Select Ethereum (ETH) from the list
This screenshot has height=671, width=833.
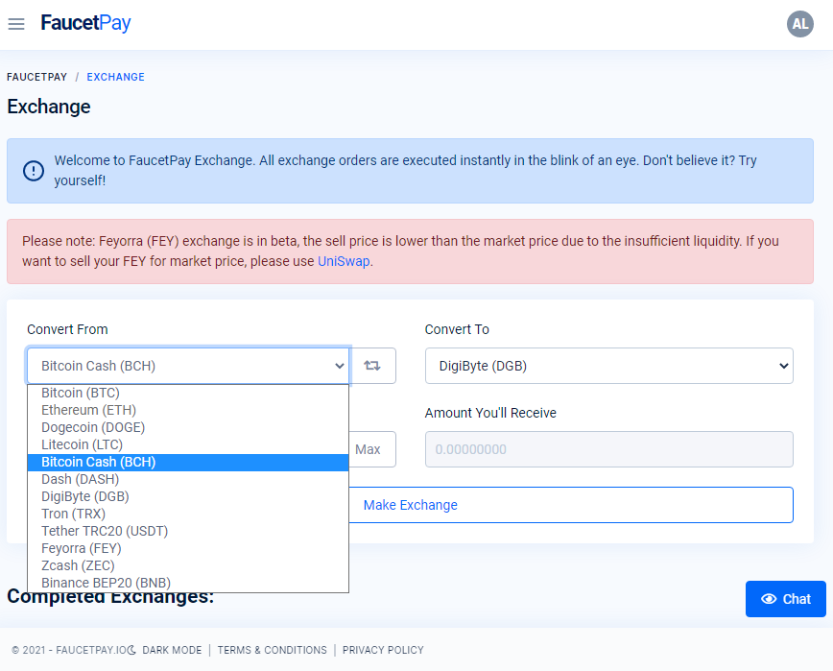[188, 410]
